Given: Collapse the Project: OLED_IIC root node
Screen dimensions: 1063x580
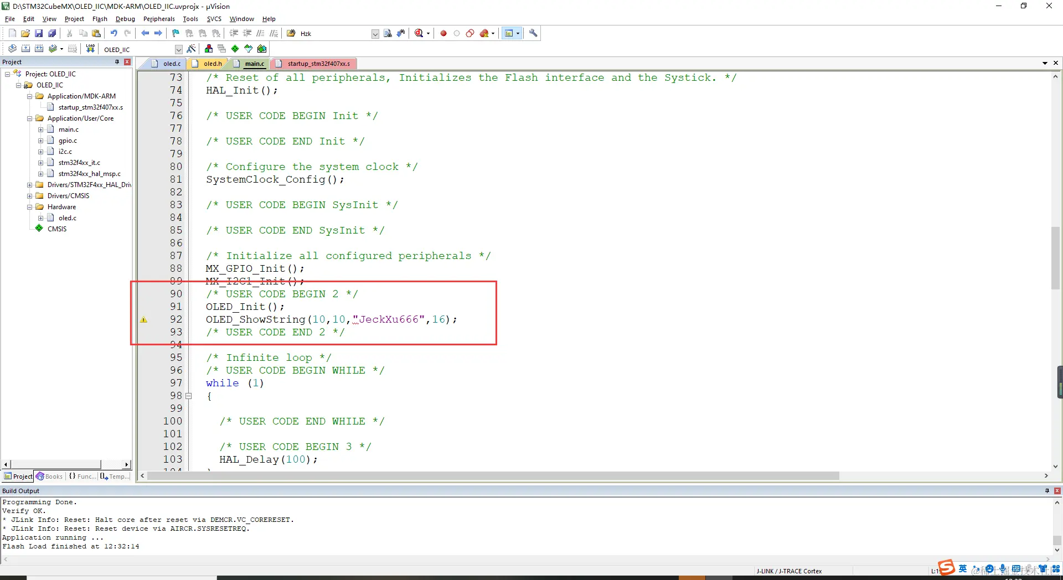Looking at the screenshot, I should [x=8, y=74].
